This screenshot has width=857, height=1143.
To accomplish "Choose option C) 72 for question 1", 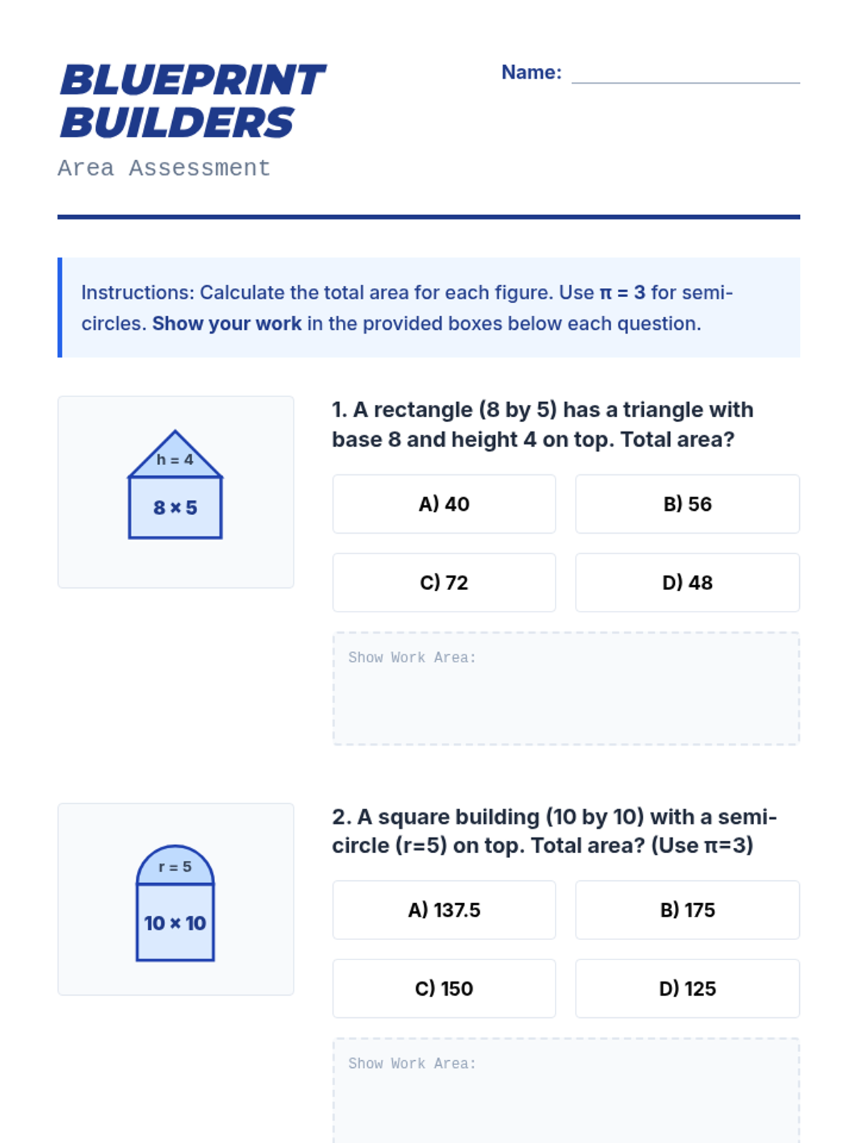I will [x=443, y=583].
